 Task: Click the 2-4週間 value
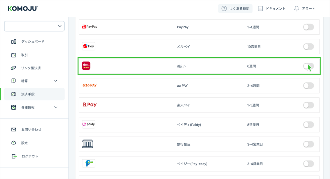(253, 85)
